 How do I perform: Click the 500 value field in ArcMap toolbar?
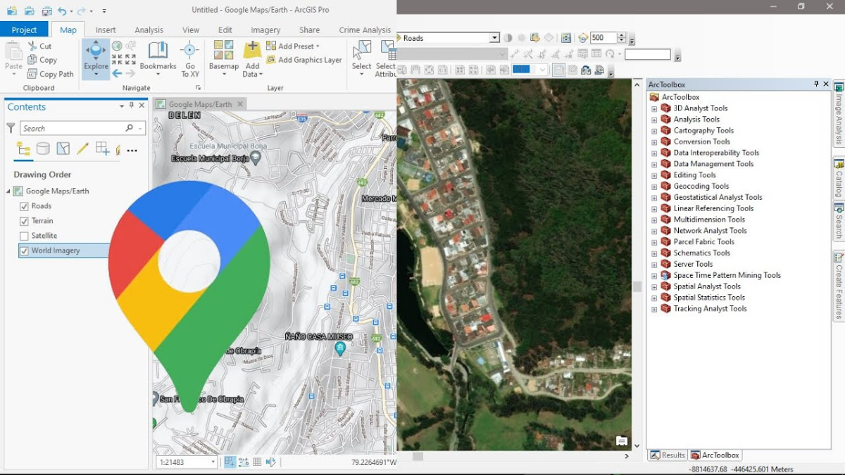(x=603, y=38)
